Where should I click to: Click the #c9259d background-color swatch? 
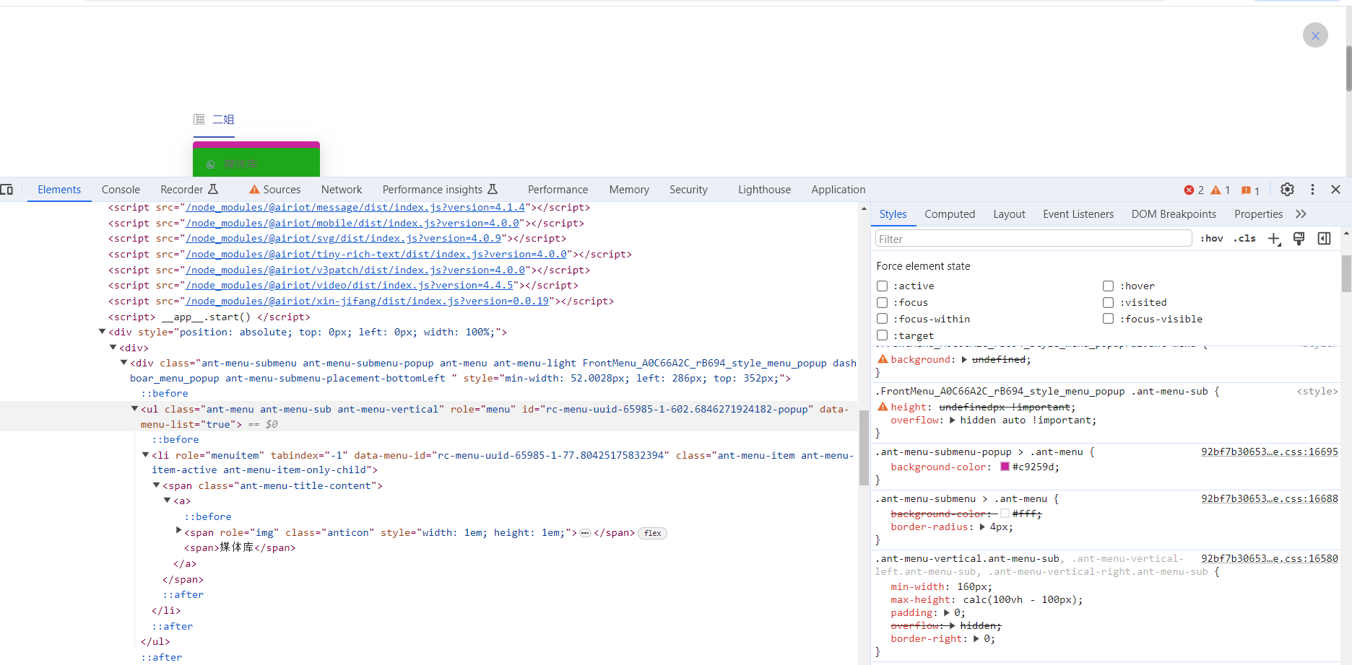(x=1005, y=467)
